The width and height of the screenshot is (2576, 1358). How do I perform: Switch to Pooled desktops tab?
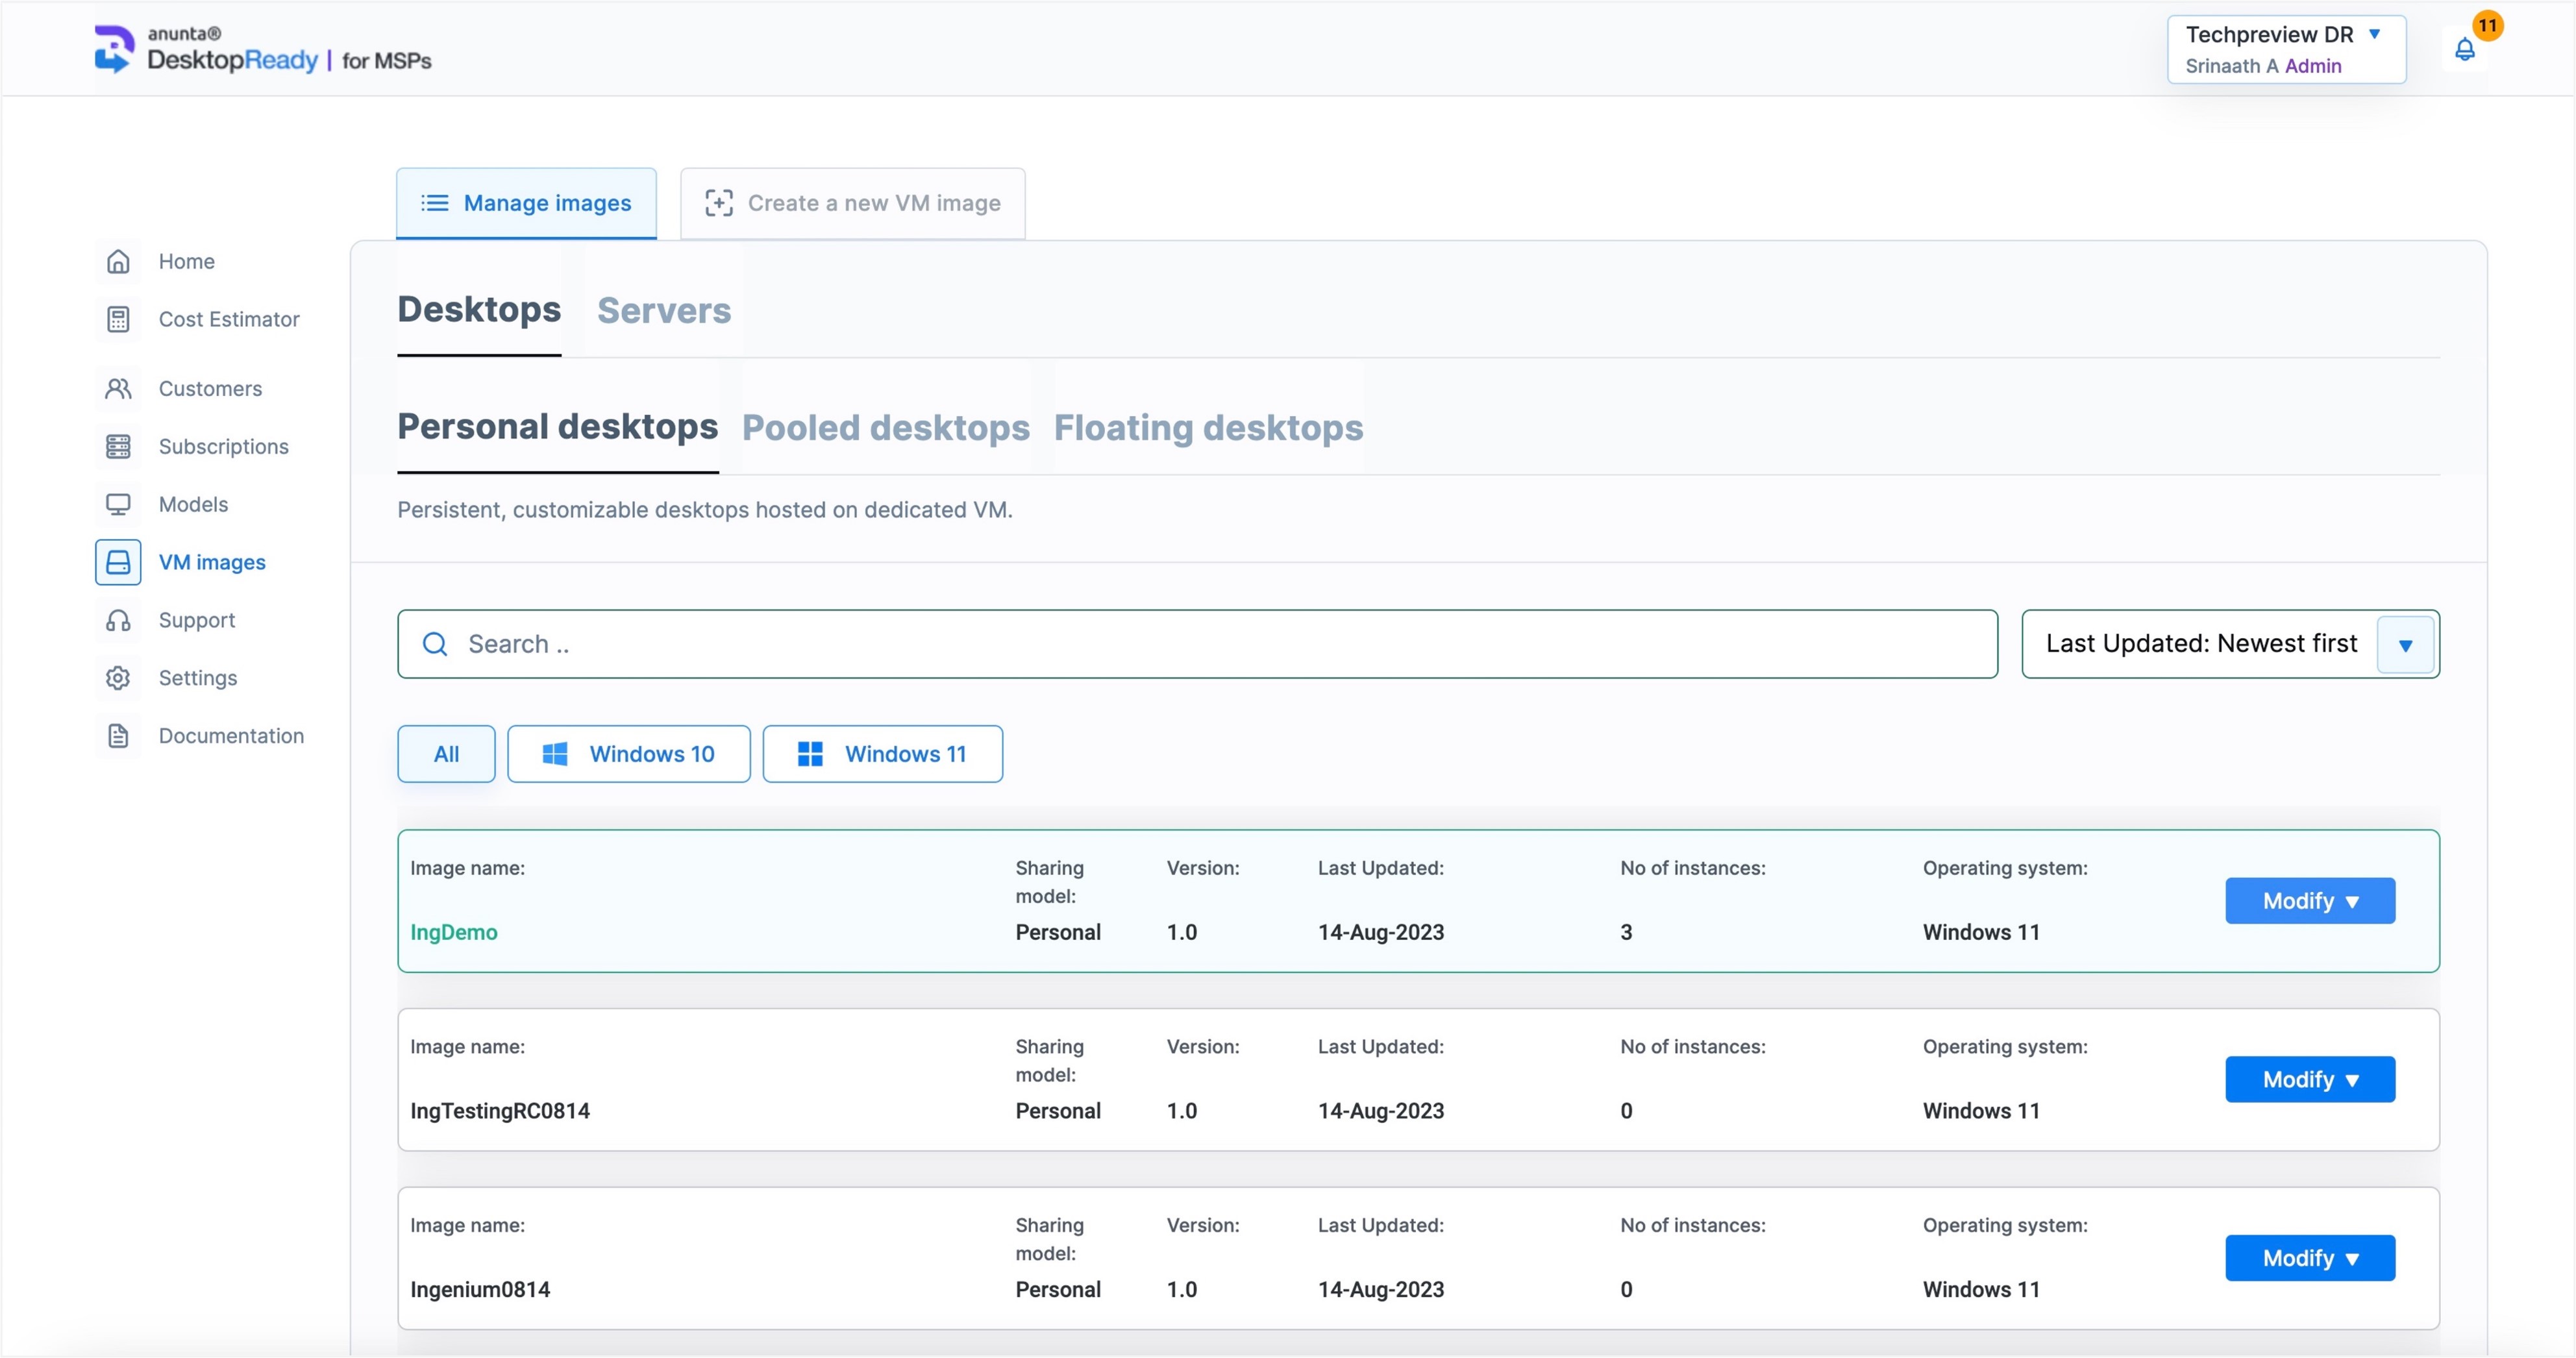tap(885, 428)
